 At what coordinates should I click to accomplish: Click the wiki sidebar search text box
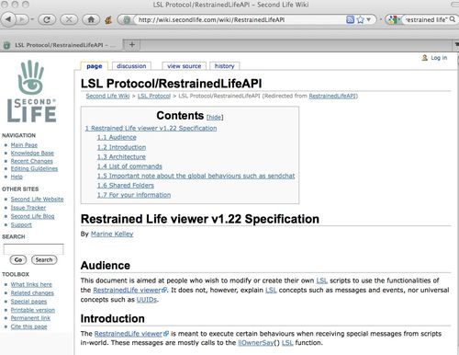click(33, 249)
